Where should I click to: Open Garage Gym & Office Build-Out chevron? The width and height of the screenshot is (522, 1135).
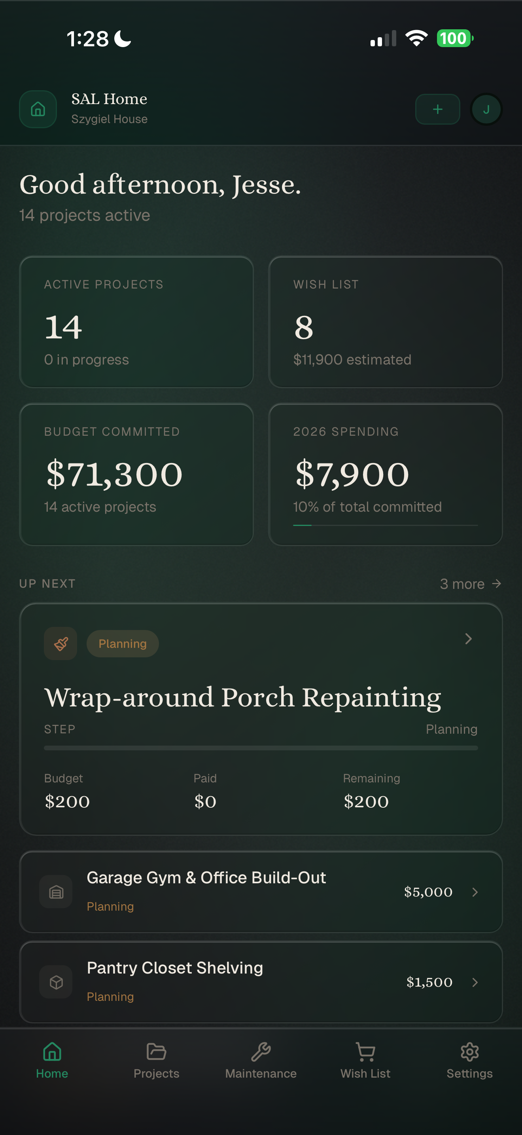pyautogui.click(x=475, y=892)
